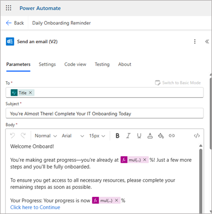Viewport: 212px width, 214px height.
Task: Apply Italic formatting in body toolbar
Action: (x=128, y=136)
